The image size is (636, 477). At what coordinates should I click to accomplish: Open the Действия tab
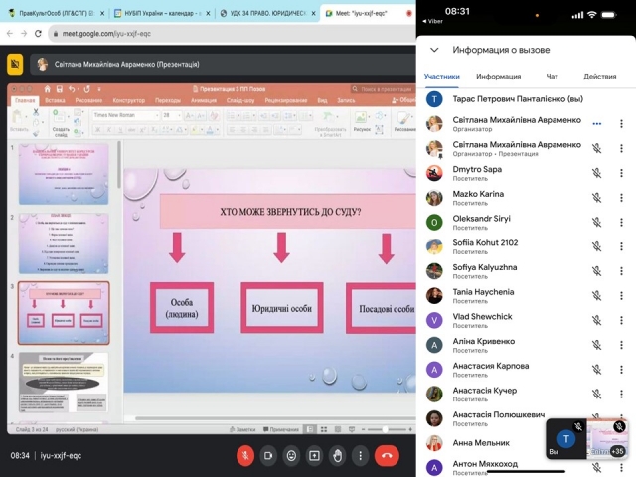(x=600, y=76)
